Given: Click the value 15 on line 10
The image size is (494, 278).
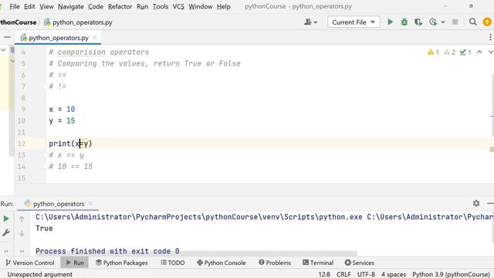Looking at the screenshot, I should point(70,120).
